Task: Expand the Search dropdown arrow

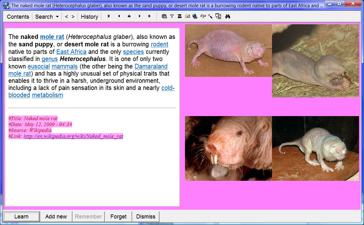Action: [x=57, y=17]
